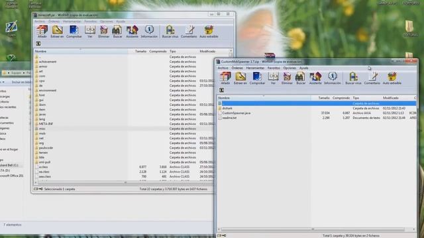Open Herramientas menu in CustomMobSpawner window
This screenshot has width=424, height=238.
[255, 68]
